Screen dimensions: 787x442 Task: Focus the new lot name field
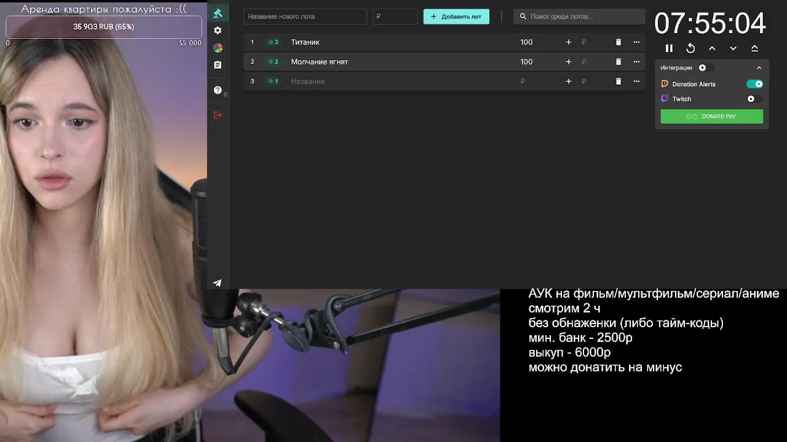(305, 17)
